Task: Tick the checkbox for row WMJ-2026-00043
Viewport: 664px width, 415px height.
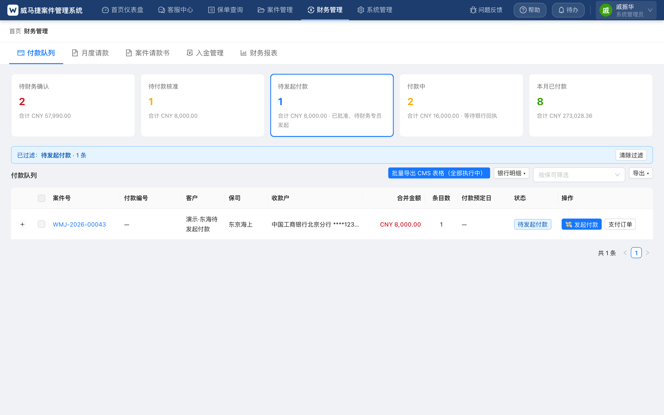Action: 41,224
